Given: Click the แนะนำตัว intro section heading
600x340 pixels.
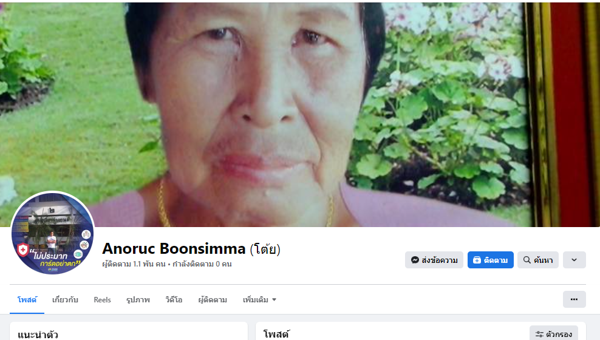Looking at the screenshot, I should 38,335.
